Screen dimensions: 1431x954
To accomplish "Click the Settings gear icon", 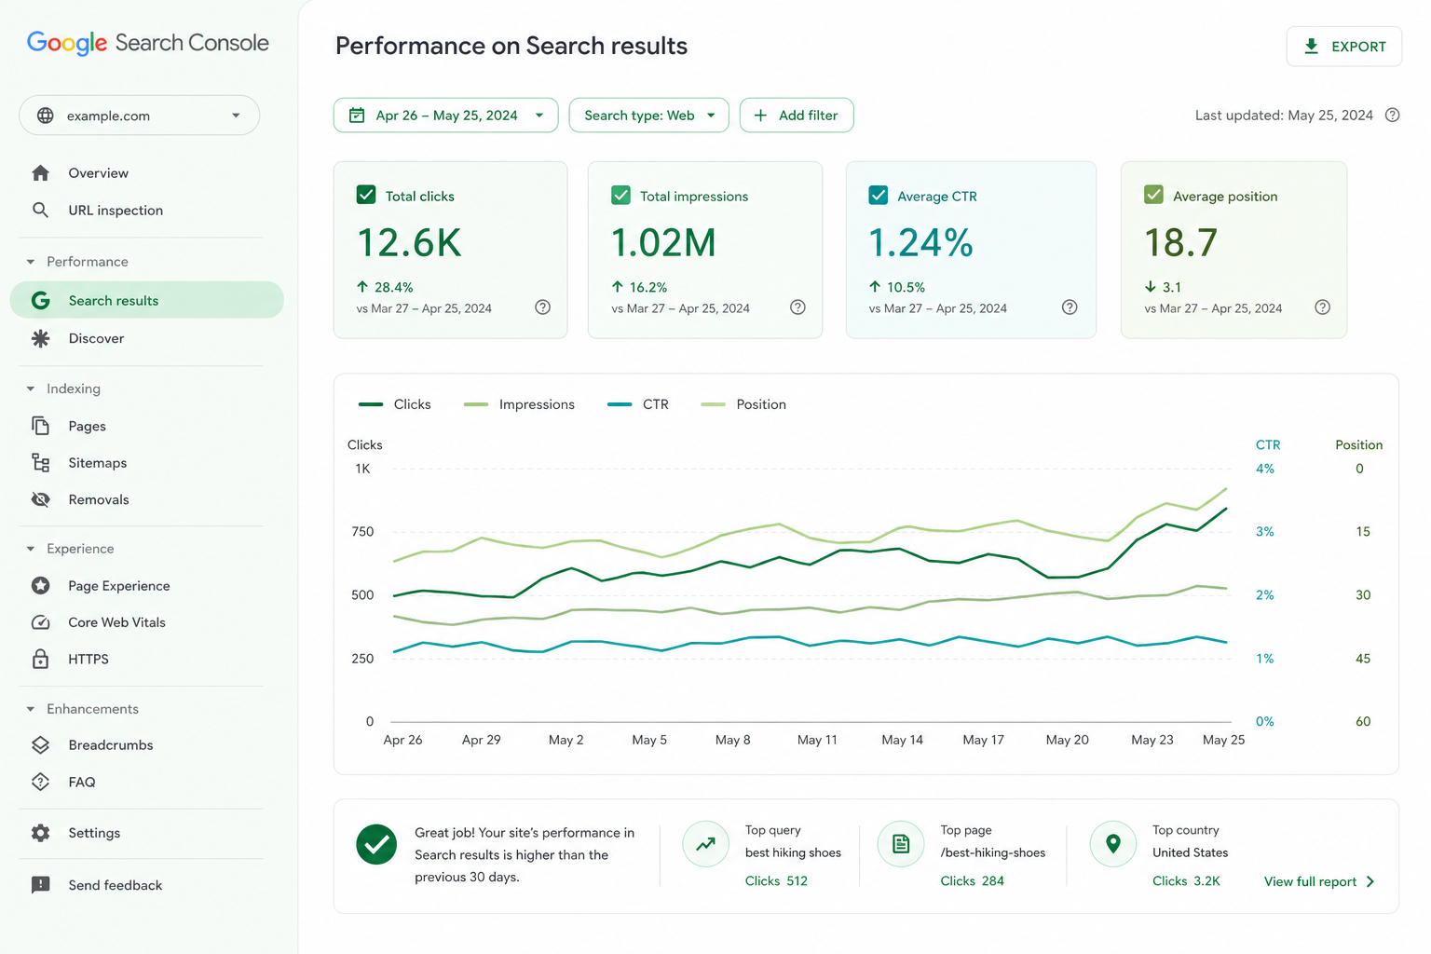I will pyautogui.click(x=40, y=833).
